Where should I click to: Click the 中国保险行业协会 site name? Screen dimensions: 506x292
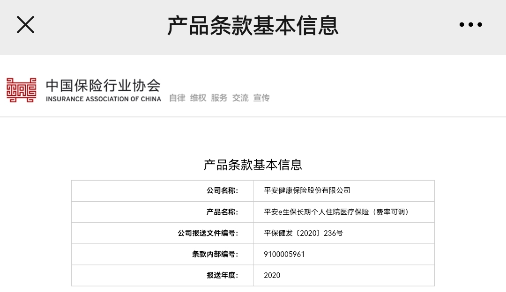(x=103, y=86)
